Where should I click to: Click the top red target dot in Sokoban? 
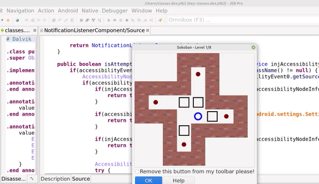point(198,74)
